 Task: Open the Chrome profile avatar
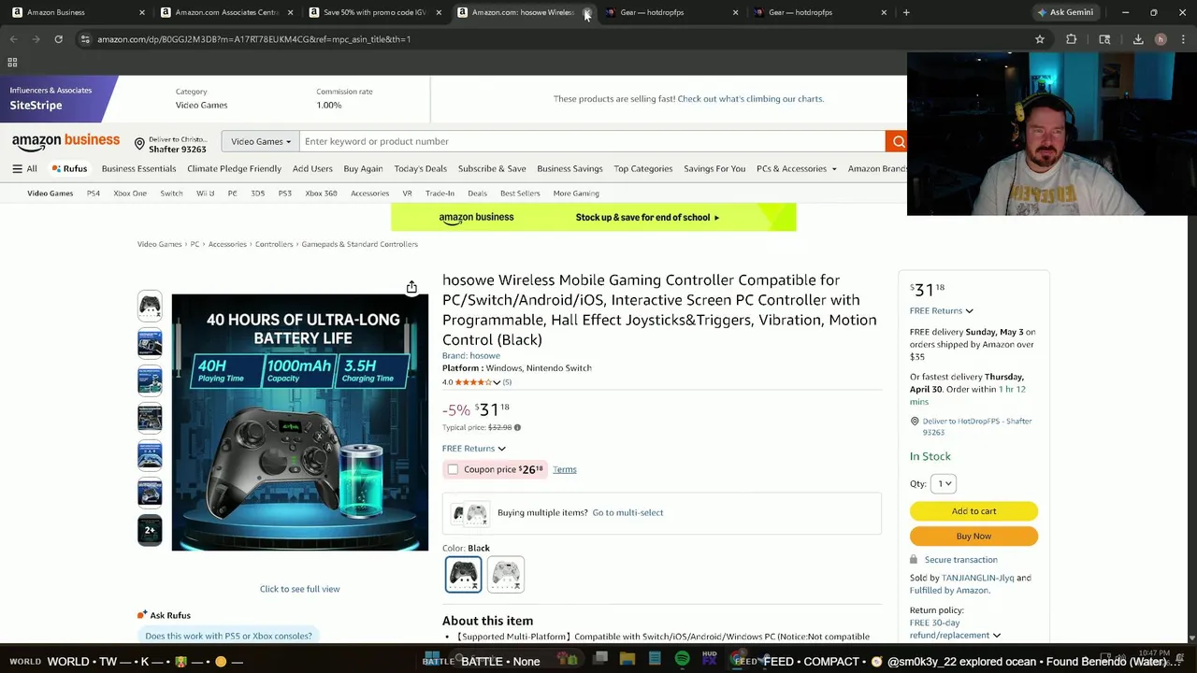coord(1161,39)
